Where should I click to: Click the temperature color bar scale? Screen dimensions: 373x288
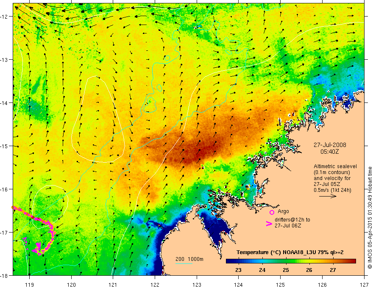pyautogui.click(x=291, y=261)
